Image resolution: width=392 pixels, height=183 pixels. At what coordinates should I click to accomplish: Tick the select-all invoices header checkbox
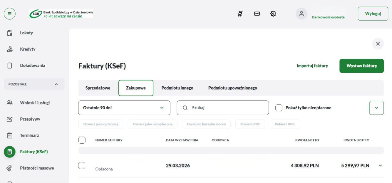coord(82,140)
